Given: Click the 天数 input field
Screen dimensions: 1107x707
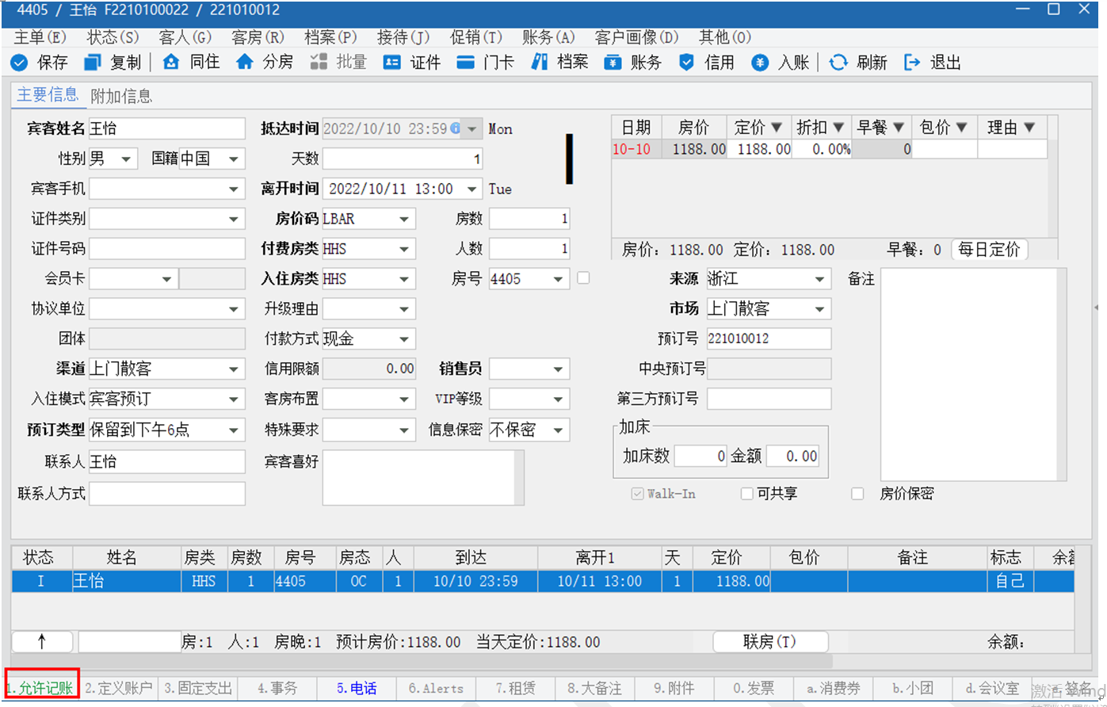Looking at the screenshot, I should point(403,159).
